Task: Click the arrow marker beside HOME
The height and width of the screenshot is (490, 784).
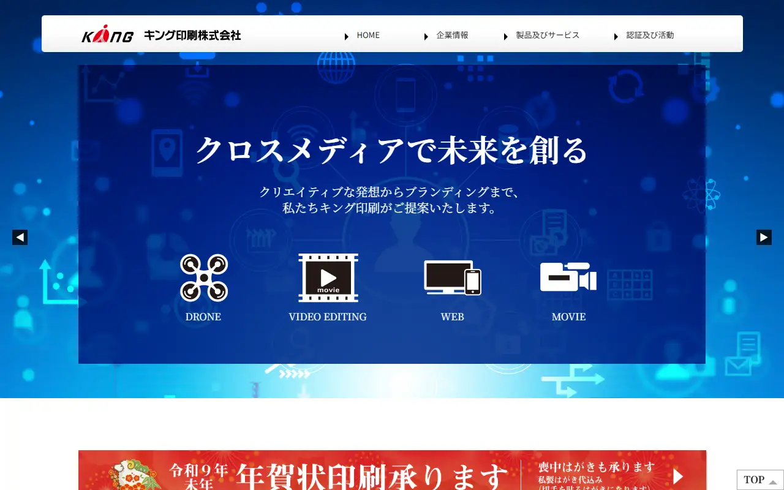Action: coord(347,37)
